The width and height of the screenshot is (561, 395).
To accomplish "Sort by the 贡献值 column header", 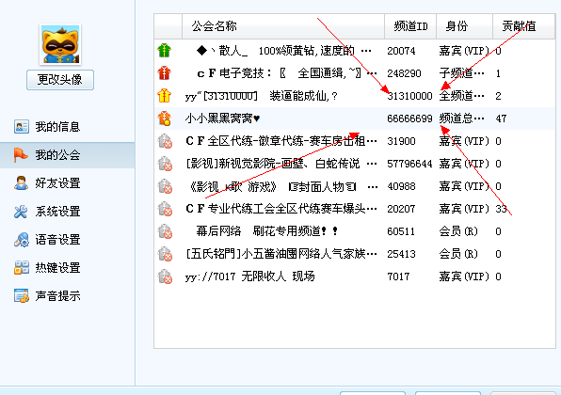I will [523, 26].
